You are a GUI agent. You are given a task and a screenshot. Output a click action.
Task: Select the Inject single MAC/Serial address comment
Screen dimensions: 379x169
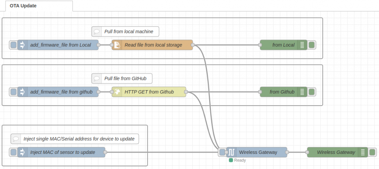(75, 139)
